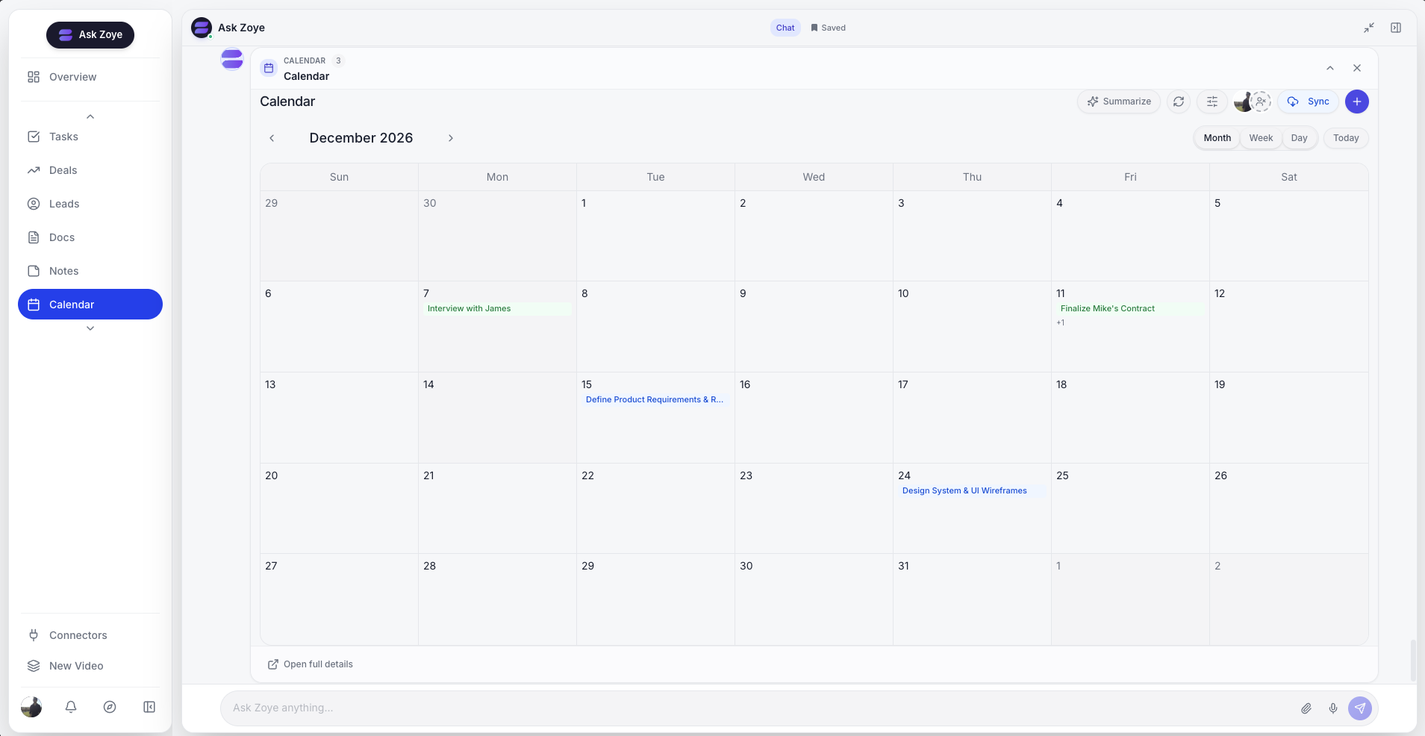Go to previous month arrow
Screen dimensions: 1425x736
[x=272, y=138]
